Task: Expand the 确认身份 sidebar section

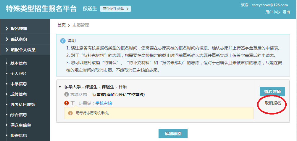Action: click(19, 39)
